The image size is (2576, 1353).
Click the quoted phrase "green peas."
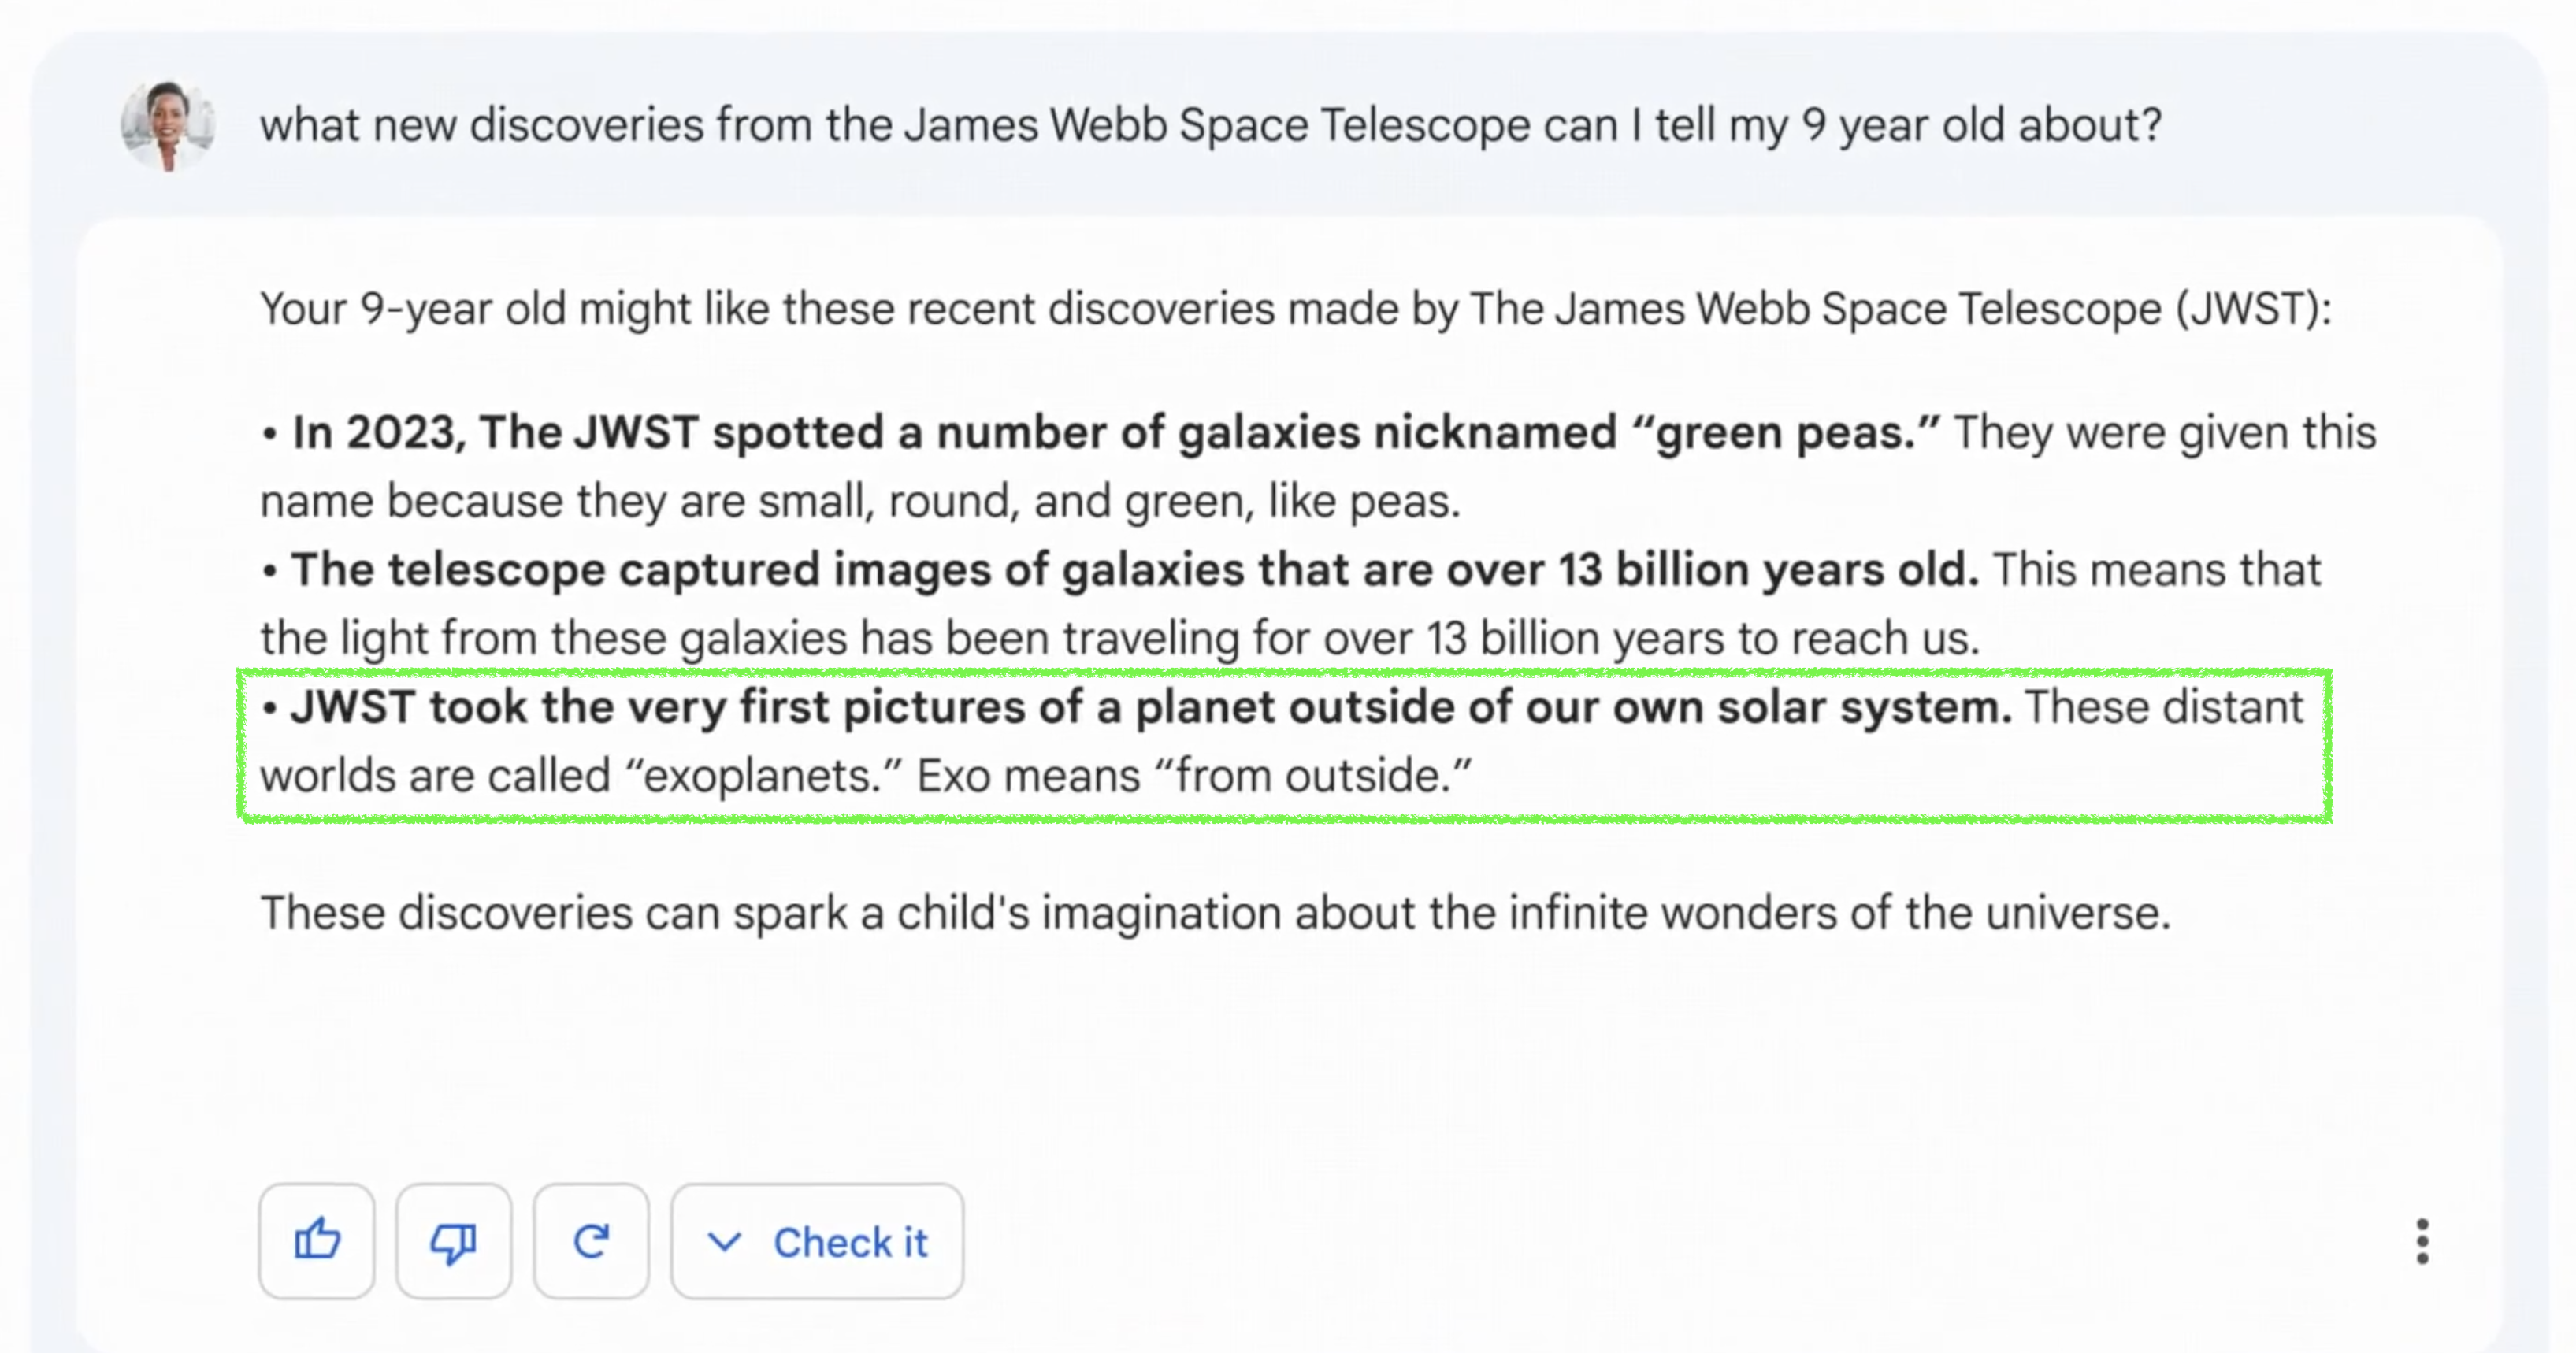point(1785,433)
